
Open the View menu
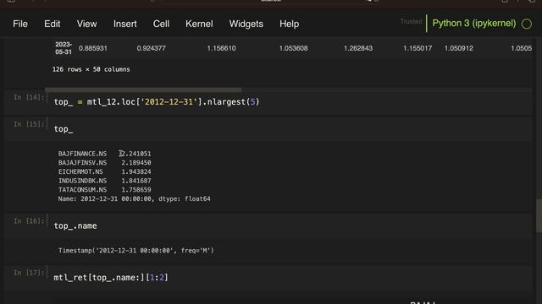coord(86,24)
